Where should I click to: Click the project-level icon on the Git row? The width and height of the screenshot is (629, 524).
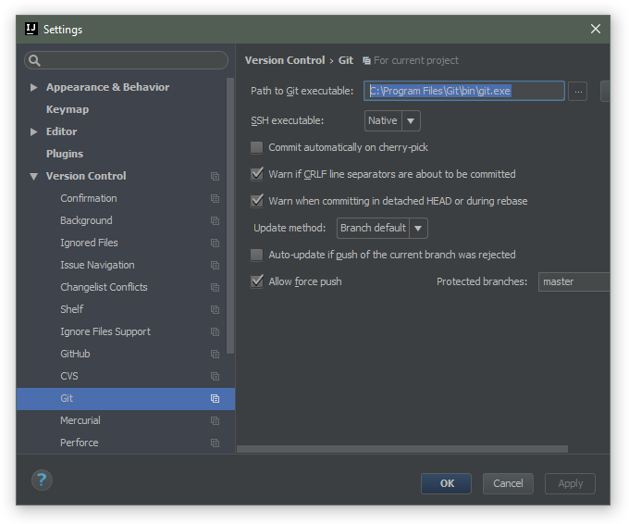coord(215,398)
